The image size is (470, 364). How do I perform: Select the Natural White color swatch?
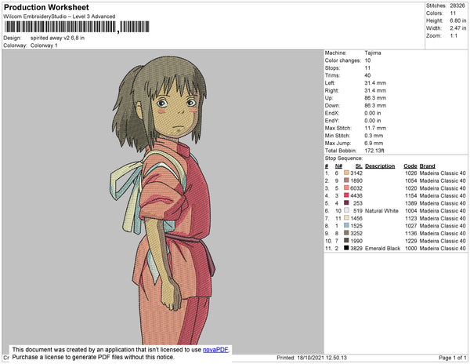click(346, 210)
